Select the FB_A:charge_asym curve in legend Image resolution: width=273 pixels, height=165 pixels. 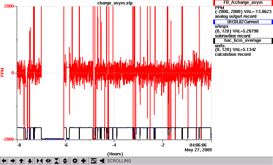pos(243,3)
